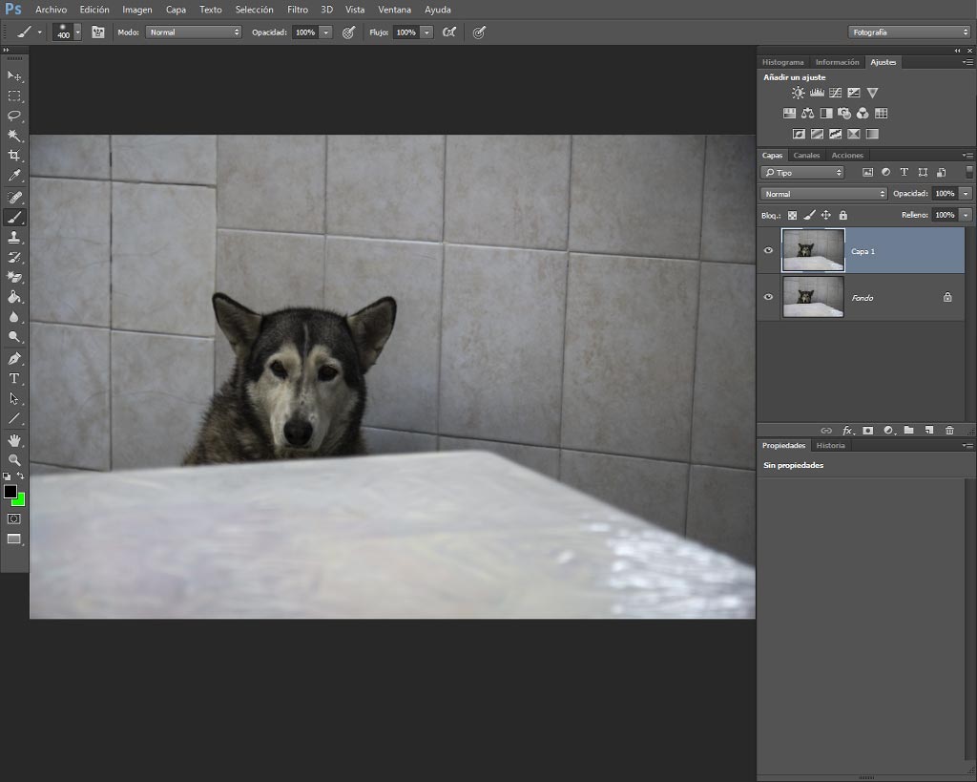Create a new layer icon
The width and height of the screenshot is (977, 782).
(x=929, y=431)
